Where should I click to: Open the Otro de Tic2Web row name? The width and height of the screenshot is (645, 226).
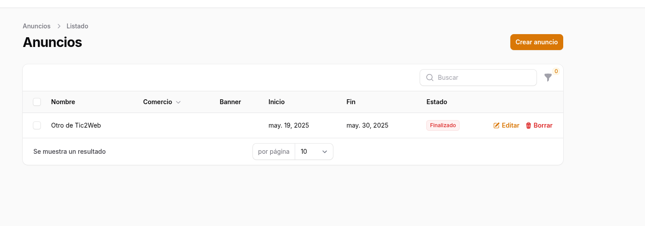click(76, 125)
